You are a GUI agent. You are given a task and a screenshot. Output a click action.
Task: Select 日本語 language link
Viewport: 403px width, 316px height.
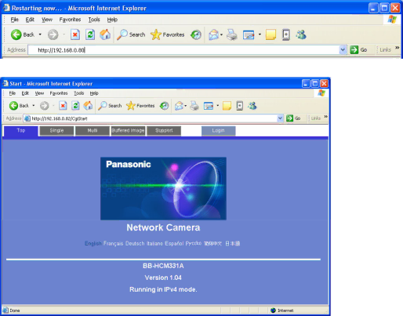232,243
